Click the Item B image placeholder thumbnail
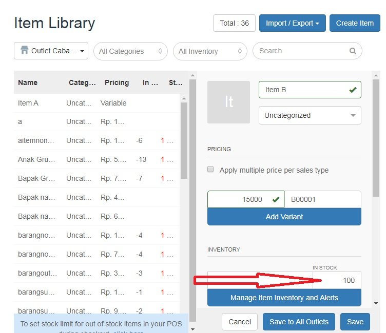The width and height of the screenshot is (386, 333). [228, 102]
